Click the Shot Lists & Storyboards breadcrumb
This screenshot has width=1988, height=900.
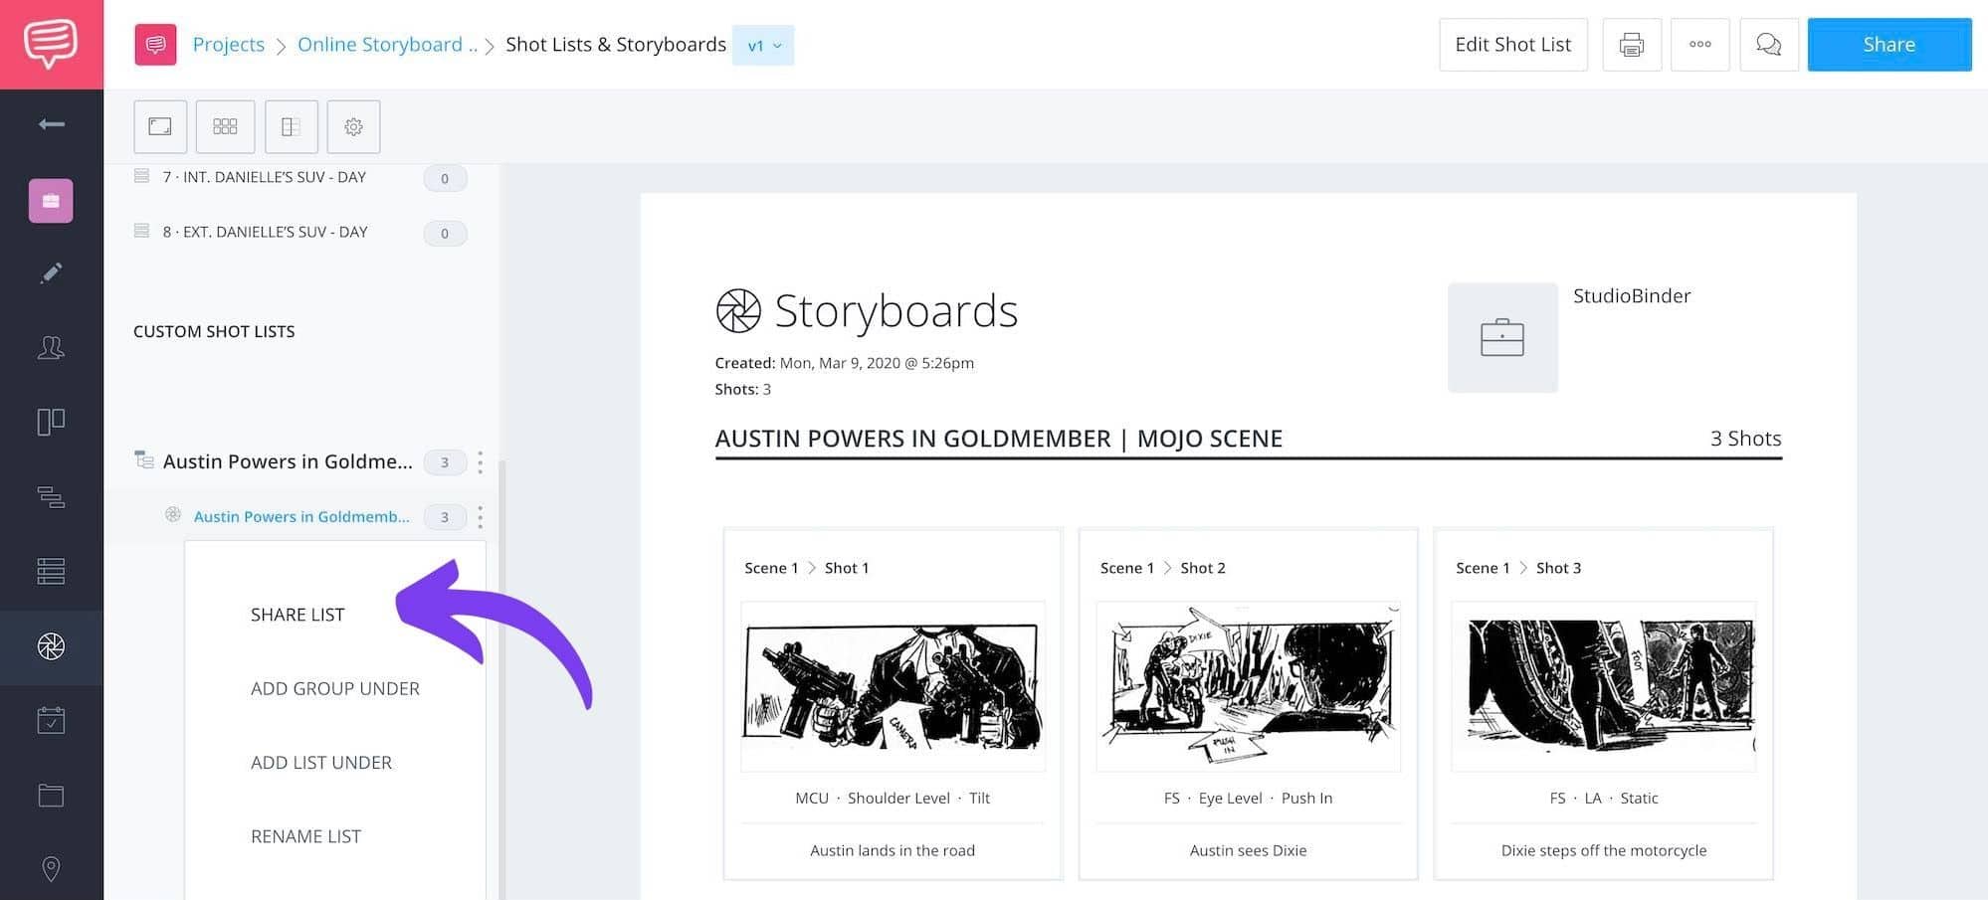point(616,44)
